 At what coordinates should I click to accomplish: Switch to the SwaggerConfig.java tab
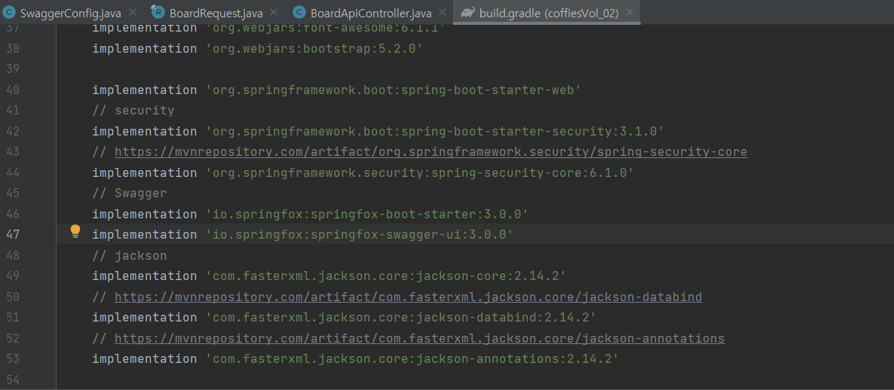70,13
